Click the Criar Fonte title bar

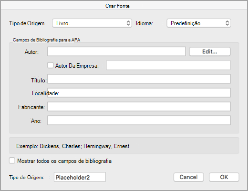click(124, 6)
